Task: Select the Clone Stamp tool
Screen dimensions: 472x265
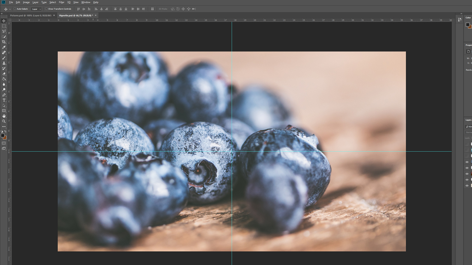Action: pos(4,63)
